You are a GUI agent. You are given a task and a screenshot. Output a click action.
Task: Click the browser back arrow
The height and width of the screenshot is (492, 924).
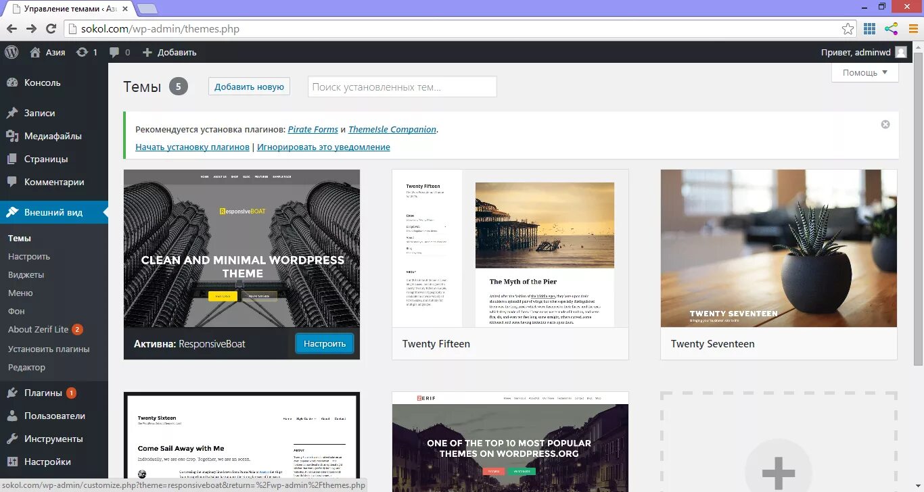point(11,29)
